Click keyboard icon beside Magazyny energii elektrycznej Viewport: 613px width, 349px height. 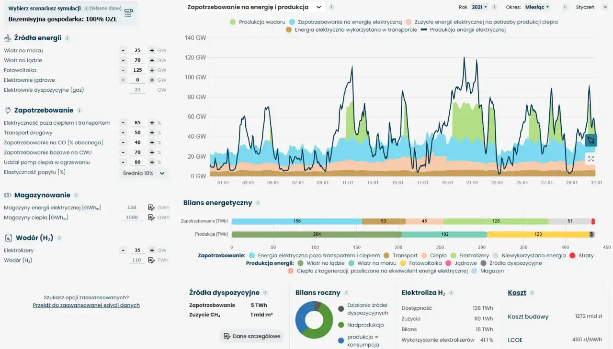pyautogui.click(x=151, y=207)
